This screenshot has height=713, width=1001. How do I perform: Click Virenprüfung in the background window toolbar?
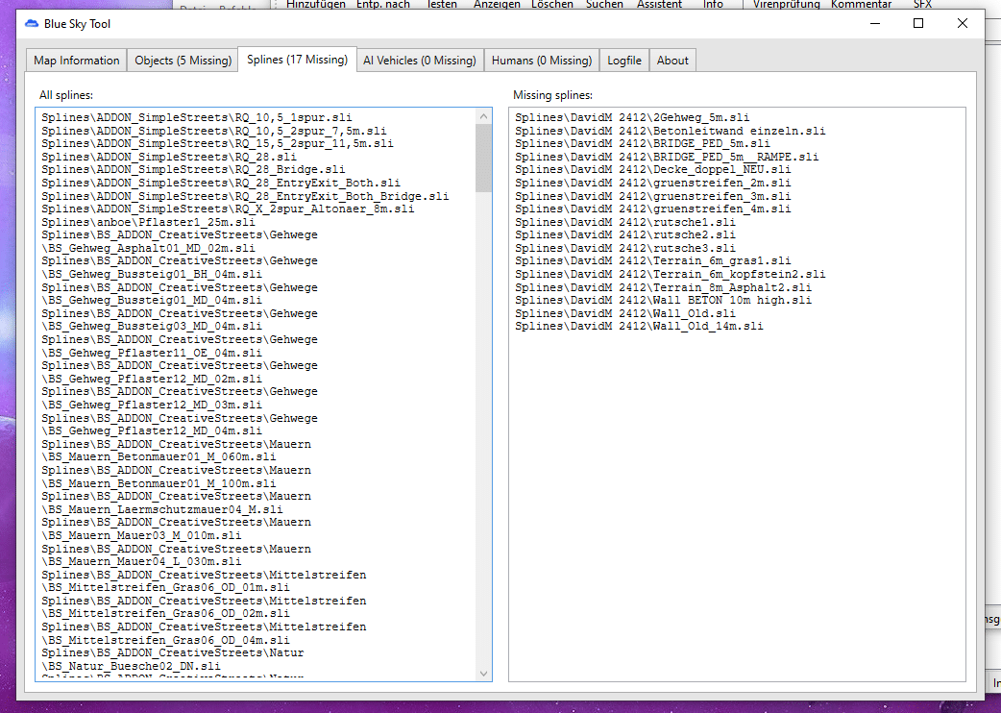(x=786, y=5)
